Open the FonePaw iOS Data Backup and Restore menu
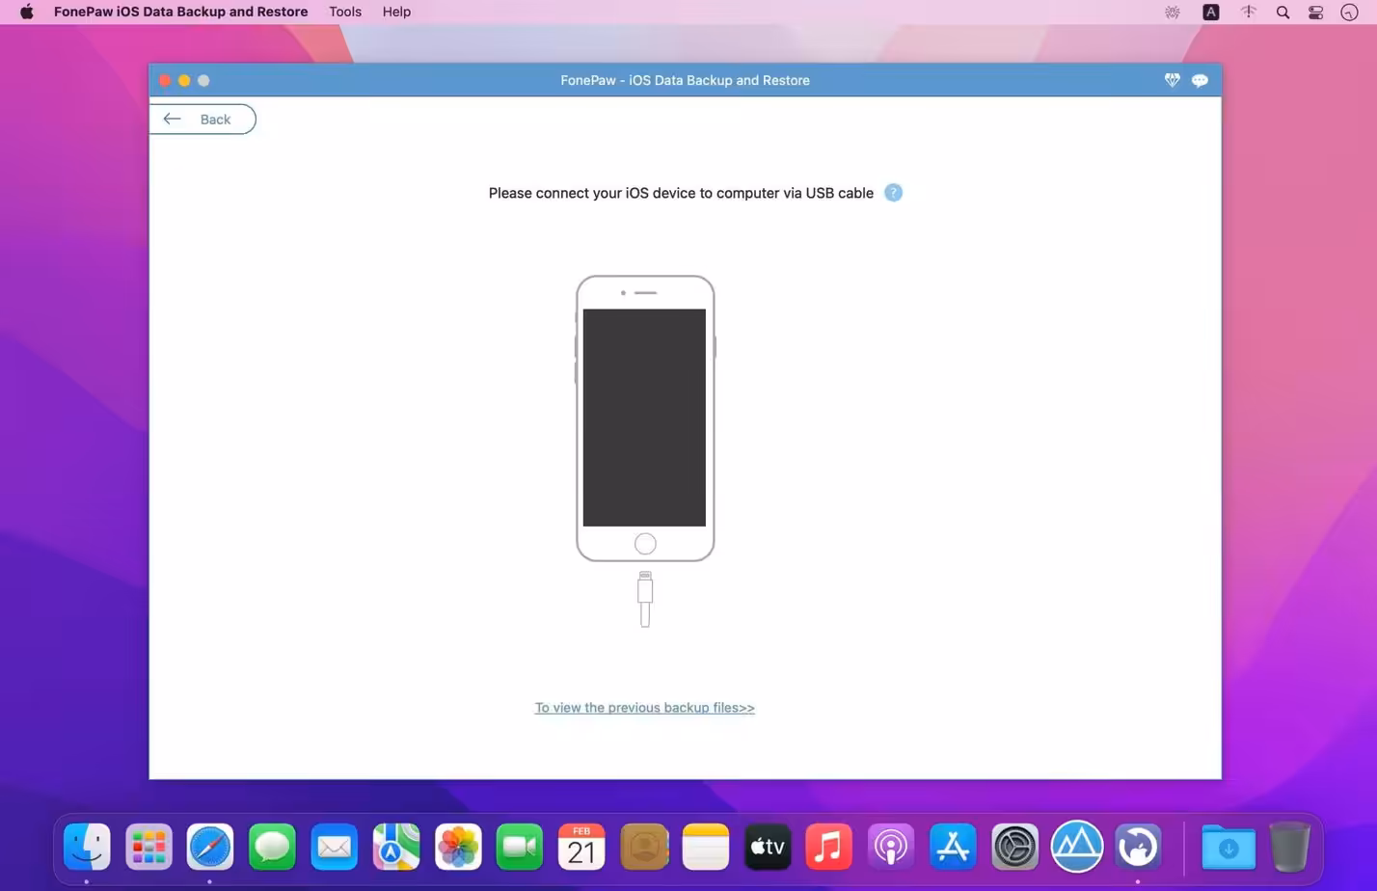Viewport: 1377px width, 891px height. (x=180, y=12)
